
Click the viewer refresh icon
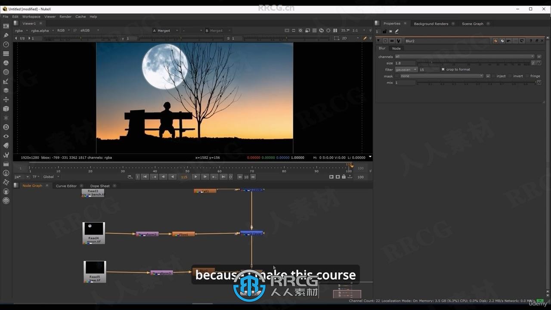[x=321, y=31]
